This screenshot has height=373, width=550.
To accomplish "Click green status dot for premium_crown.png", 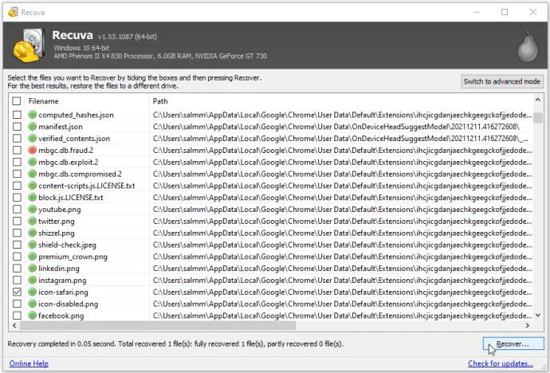I will point(32,257).
